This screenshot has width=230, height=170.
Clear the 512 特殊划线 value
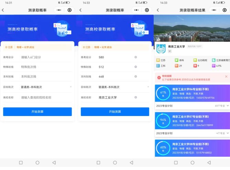136,67
